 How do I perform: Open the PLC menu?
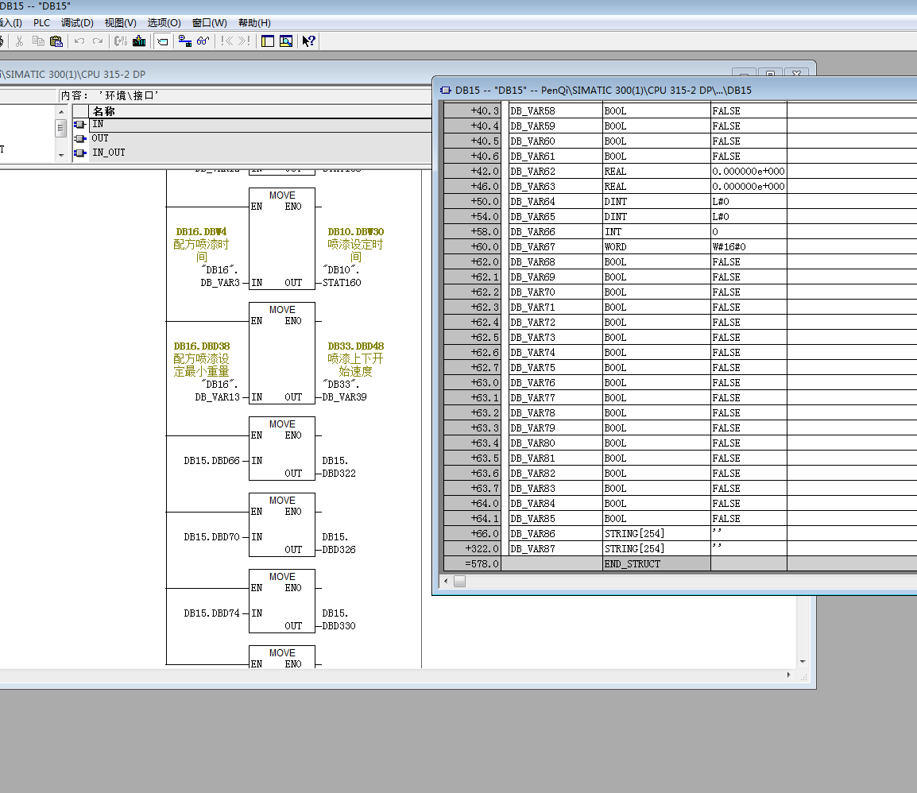(41, 23)
